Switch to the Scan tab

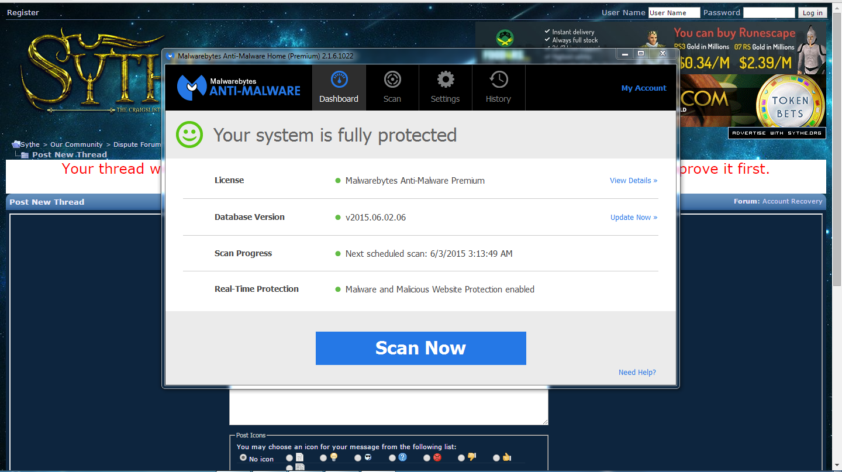[392, 88]
